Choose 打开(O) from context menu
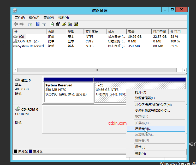Viewport: 196px width, 165px height. [x=156, y=92]
